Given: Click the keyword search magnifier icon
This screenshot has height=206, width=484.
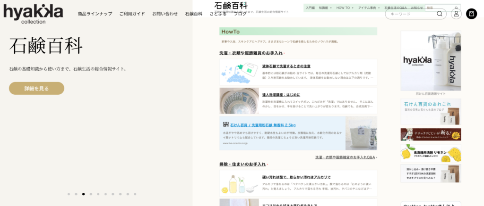Looking at the screenshot, I should pyautogui.click(x=440, y=14).
